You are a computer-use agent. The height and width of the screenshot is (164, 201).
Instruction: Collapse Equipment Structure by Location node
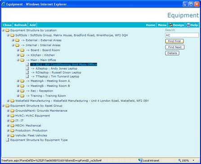click(3, 30)
